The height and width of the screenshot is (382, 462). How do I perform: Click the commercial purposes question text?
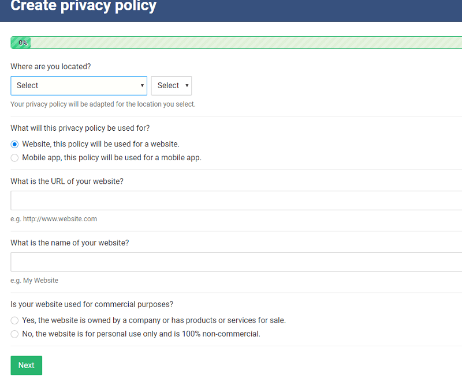pyautogui.click(x=92, y=304)
